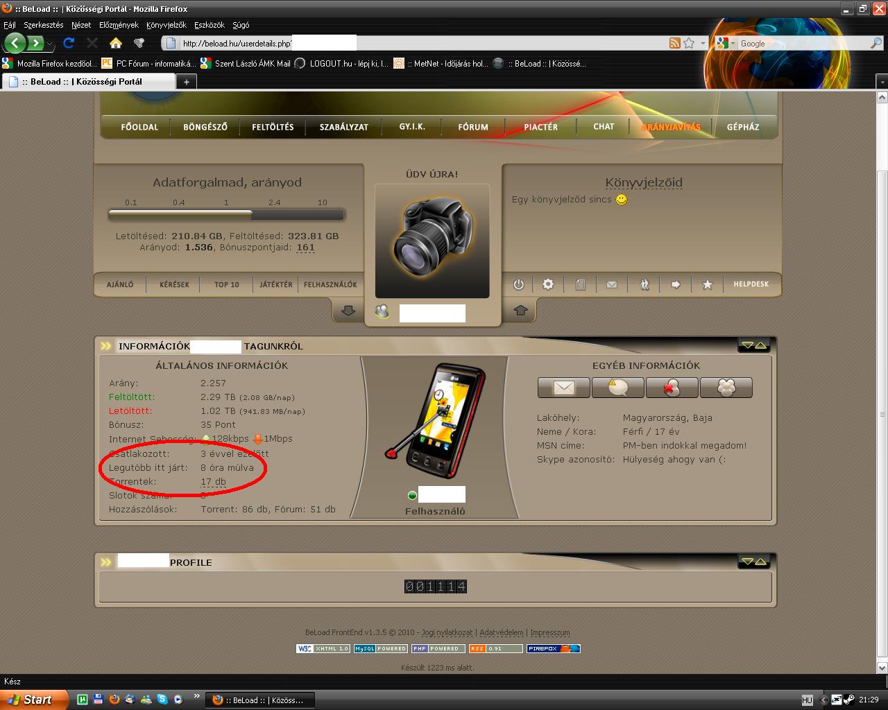888x710 pixels.
Task: Click the Windows Start button
Action: point(33,700)
